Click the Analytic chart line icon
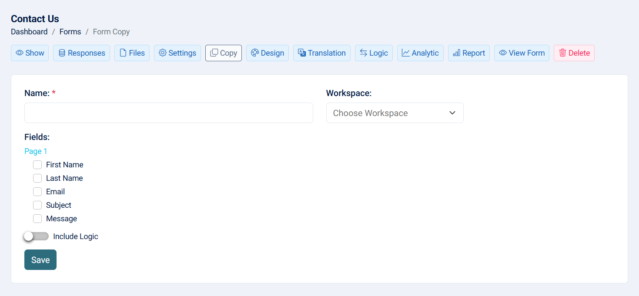The image size is (639, 296). click(x=406, y=53)
